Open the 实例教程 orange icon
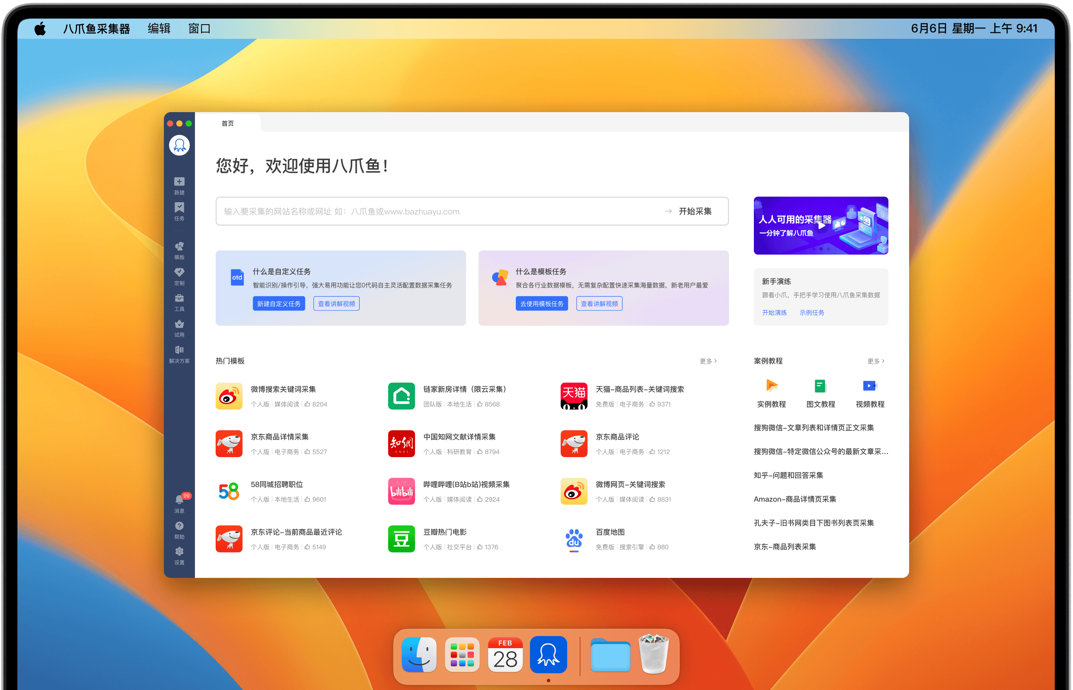 (x=772, y=386)
